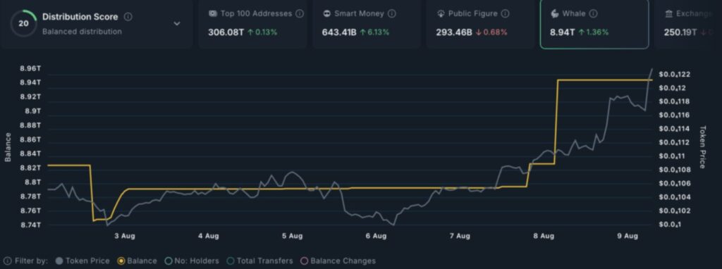Click the 306.08T value
Screen dimensions: 722x269
point(226,32)
